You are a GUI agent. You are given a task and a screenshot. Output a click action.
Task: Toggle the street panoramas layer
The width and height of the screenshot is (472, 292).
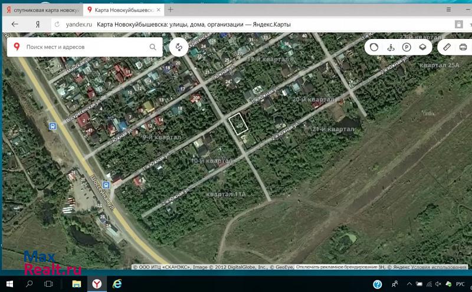(390, 47)
